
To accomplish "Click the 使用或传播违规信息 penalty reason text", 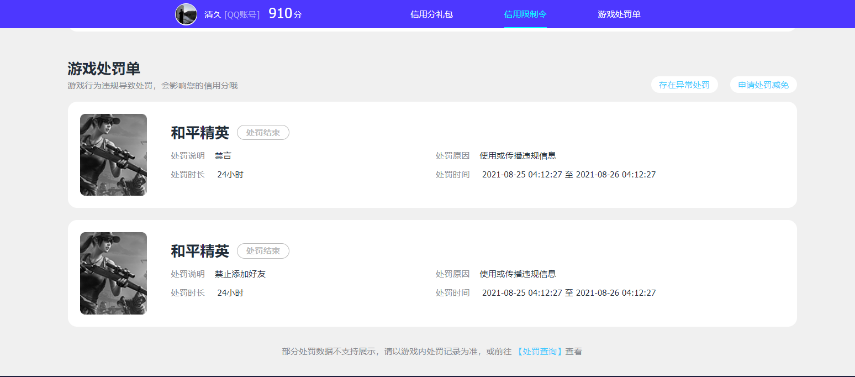I will tap(518, 155).
